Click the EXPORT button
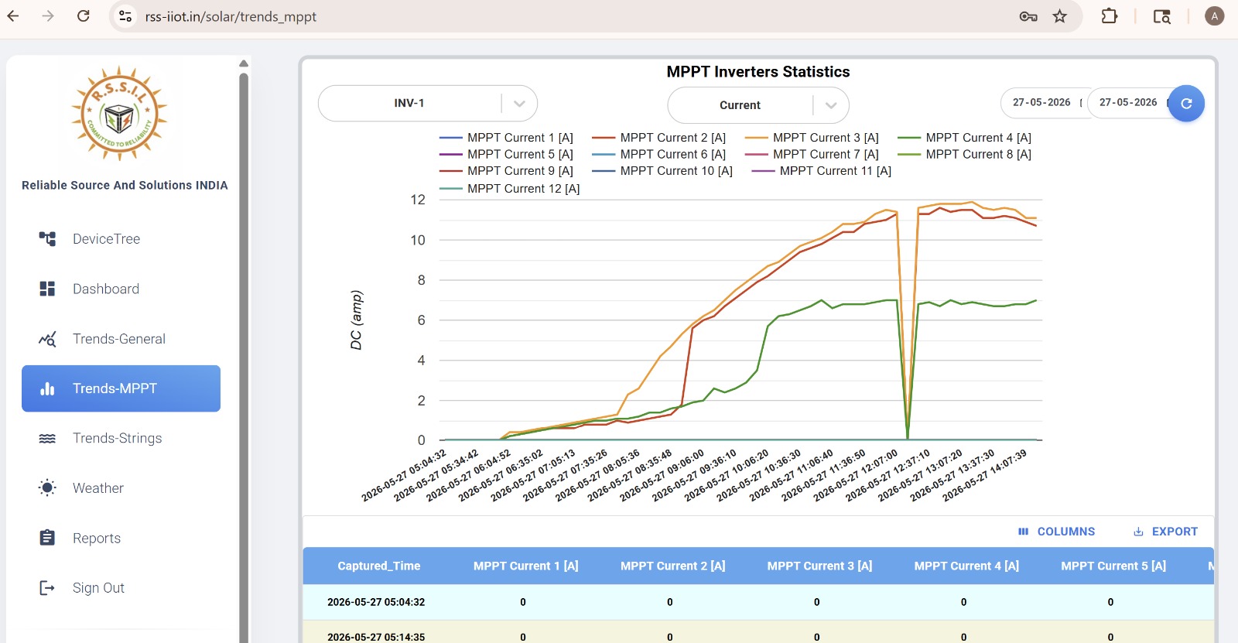Image resolution: width=1238 pixels, height=643 pixels. [x=1165, y=532]
